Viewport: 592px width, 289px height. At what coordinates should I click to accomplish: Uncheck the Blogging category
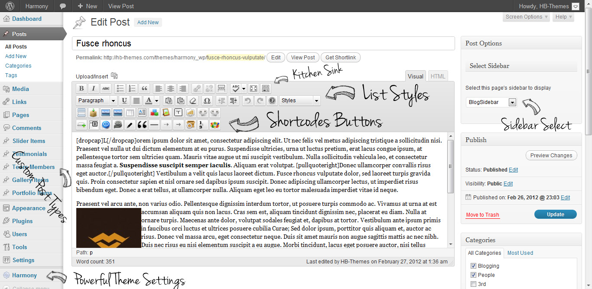tap(474, 266)
